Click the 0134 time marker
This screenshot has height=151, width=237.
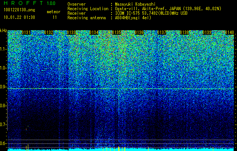point(94,32)
